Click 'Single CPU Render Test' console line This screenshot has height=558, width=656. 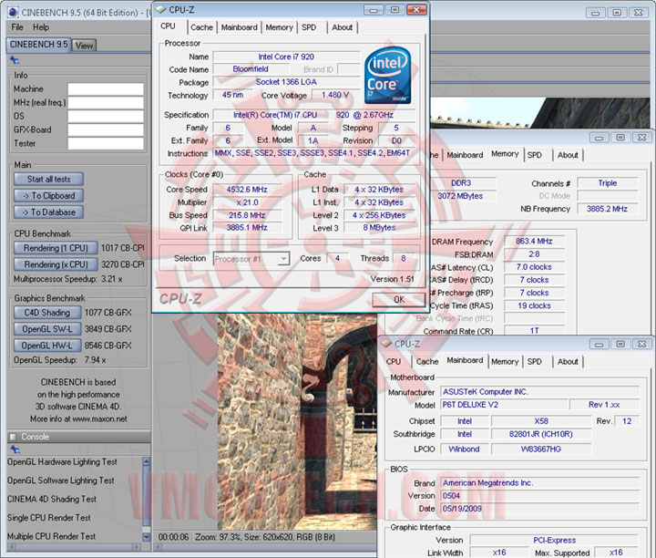point(49,518)
